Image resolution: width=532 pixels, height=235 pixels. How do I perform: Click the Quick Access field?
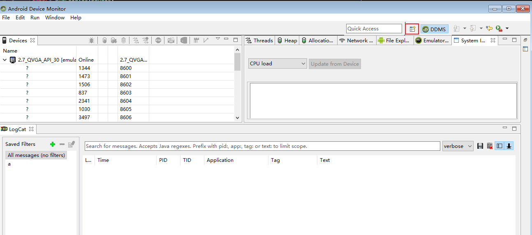[x=374, y=28]
